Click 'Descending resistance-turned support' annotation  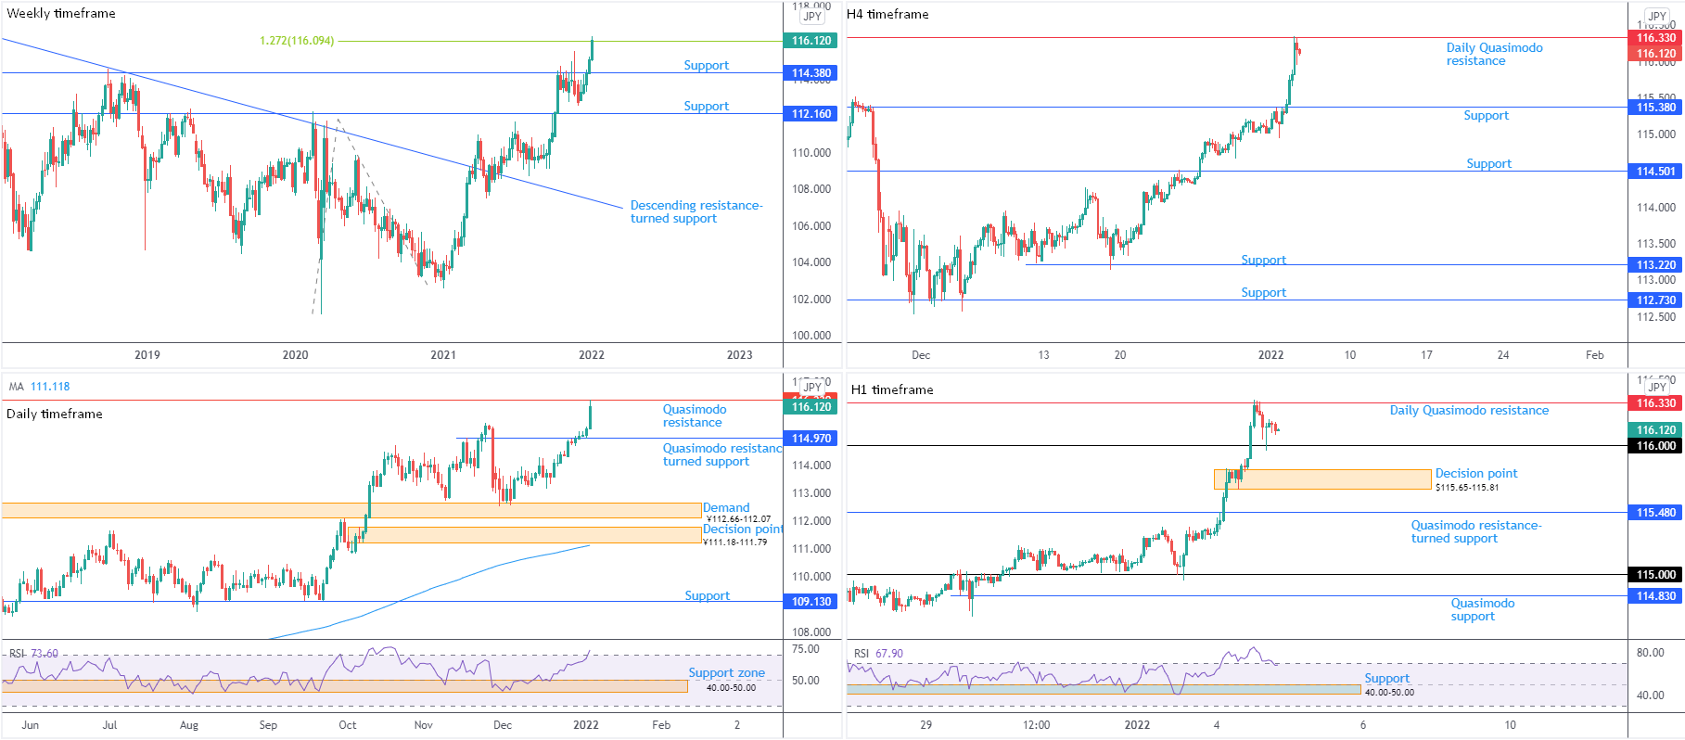[696, 211]
